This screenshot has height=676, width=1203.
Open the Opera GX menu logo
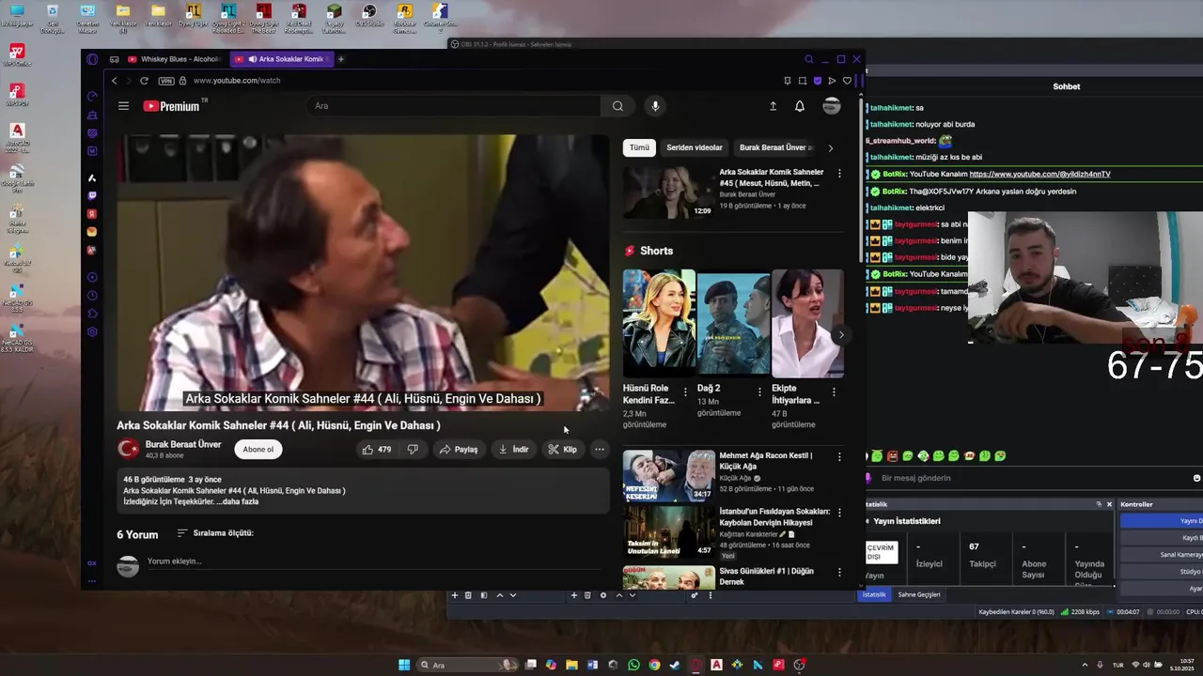tap(92, 59)
